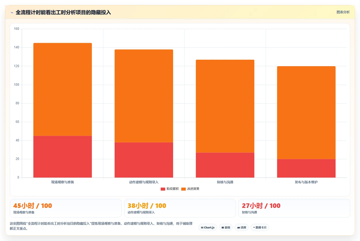360x241 pixels.
Task: Click the 复核与沟通 x-axis label
Action: coord(225,182)
